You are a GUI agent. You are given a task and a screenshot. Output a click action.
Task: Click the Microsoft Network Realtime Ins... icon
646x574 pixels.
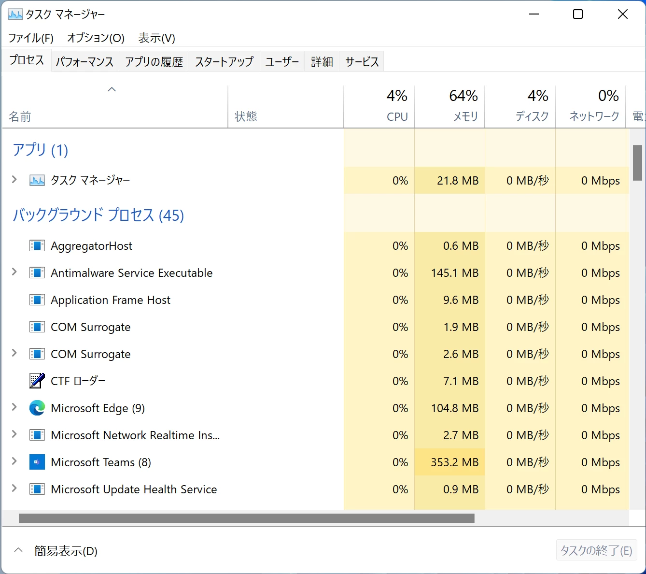click(x=37, y=435)
